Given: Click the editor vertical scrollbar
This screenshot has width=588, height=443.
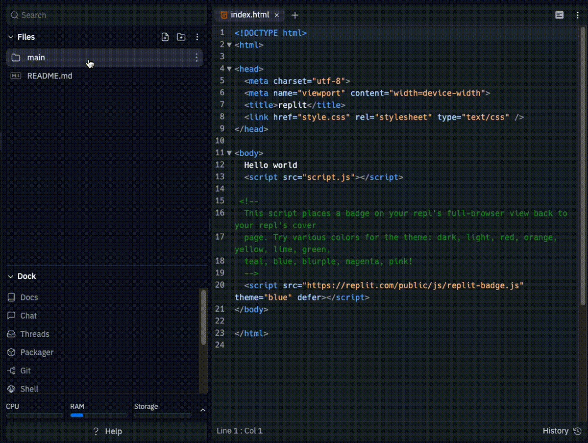Looking at the screenshot, I should [x=583, y=167].
